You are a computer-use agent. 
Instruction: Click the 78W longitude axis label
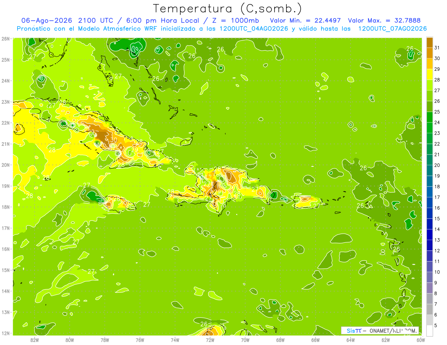pos(105,340)
